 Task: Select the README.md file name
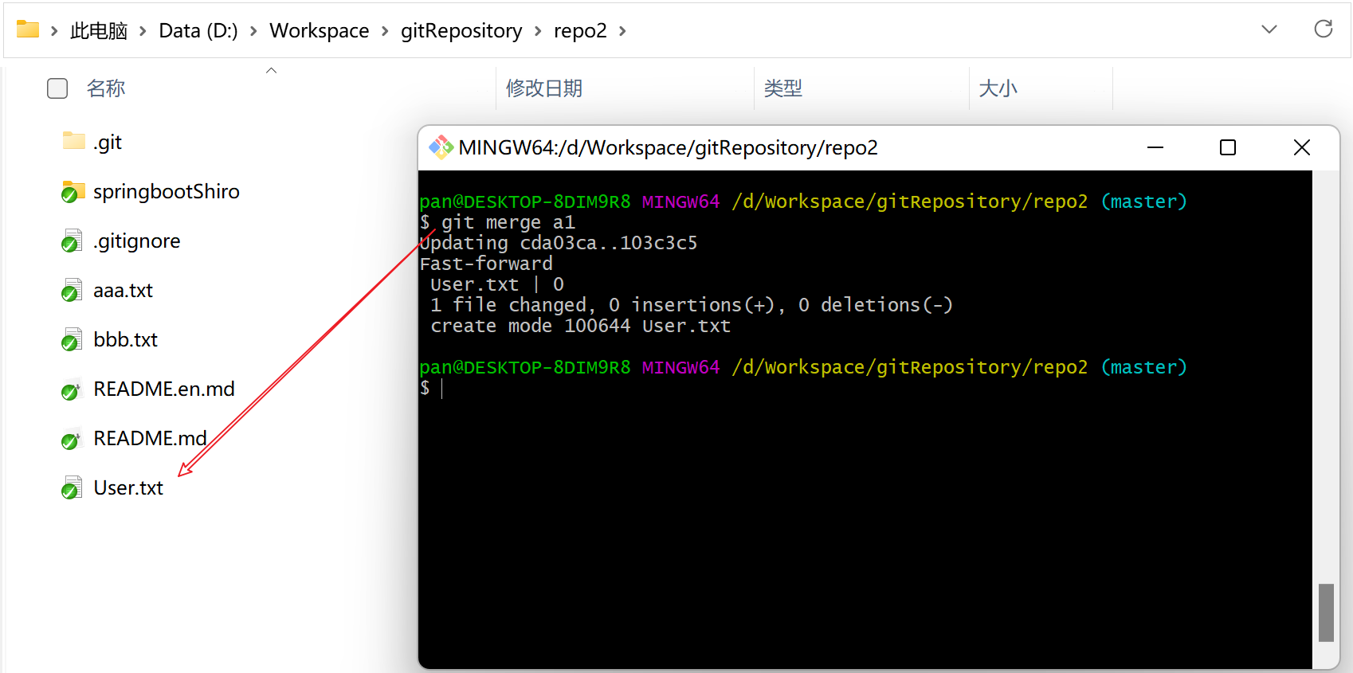click(150, 439)
